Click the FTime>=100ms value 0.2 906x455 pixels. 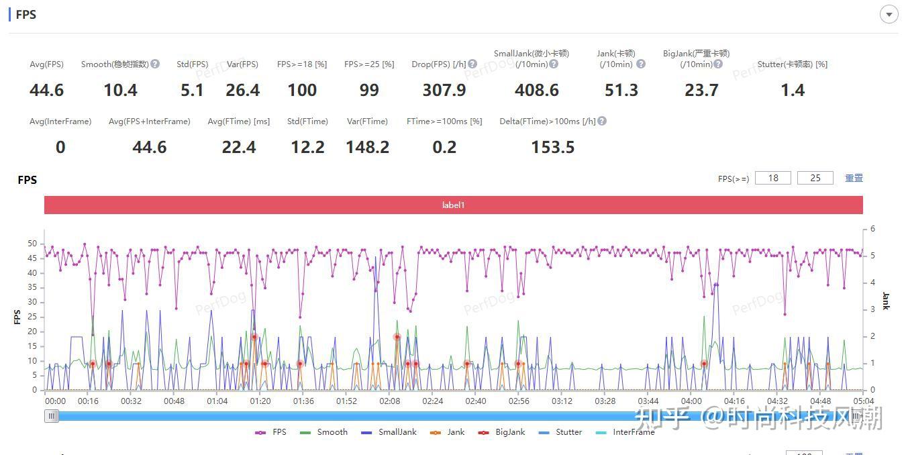click(x=444, y=147)
